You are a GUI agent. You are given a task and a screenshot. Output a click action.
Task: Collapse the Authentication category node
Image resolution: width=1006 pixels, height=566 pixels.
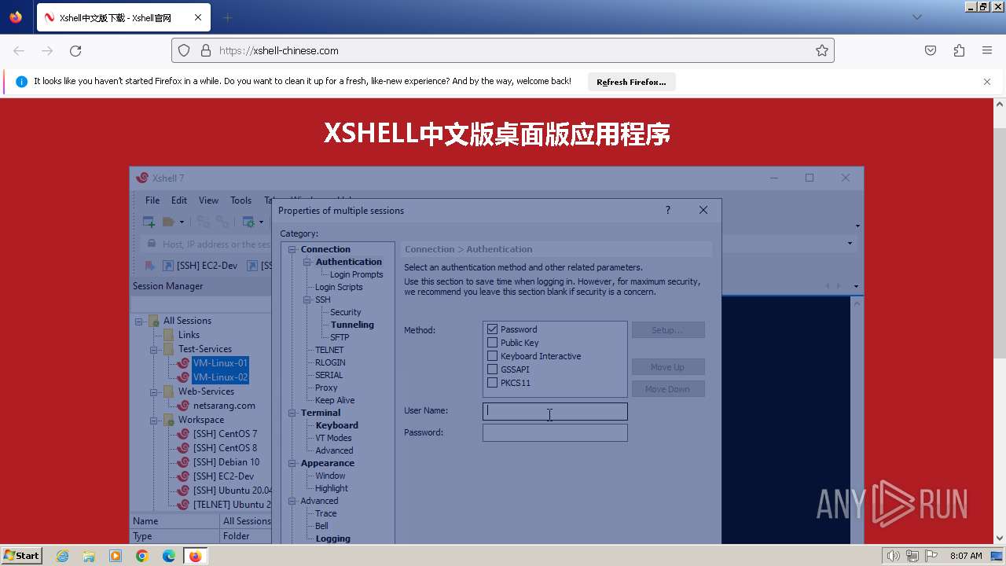(x=307, y=262)
